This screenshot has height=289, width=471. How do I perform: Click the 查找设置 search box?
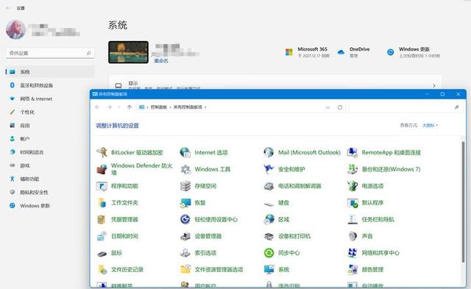pos(50,53)
